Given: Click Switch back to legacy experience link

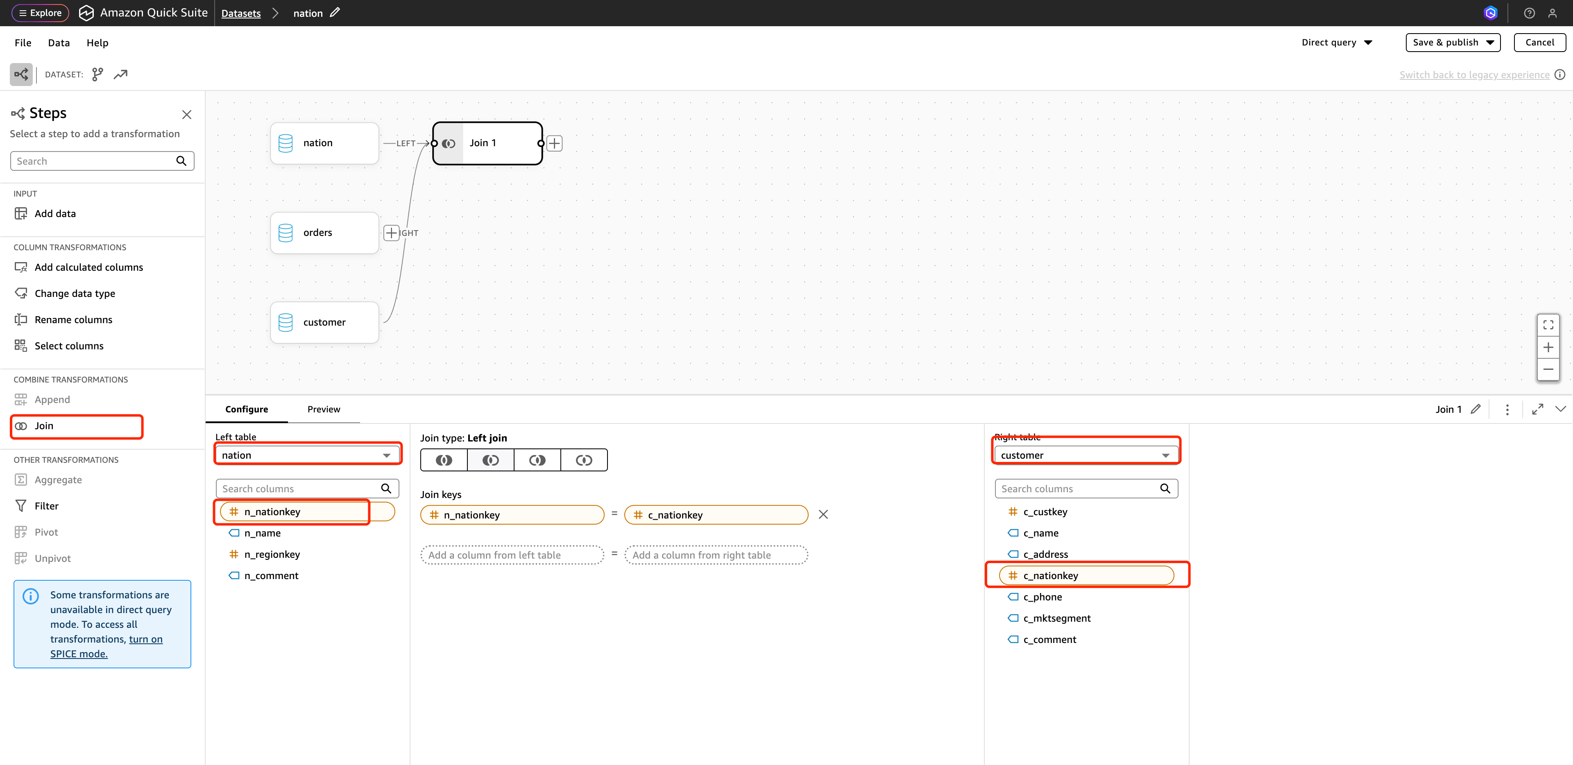Looking at the screenshot, I should (x=1474, y=75).
